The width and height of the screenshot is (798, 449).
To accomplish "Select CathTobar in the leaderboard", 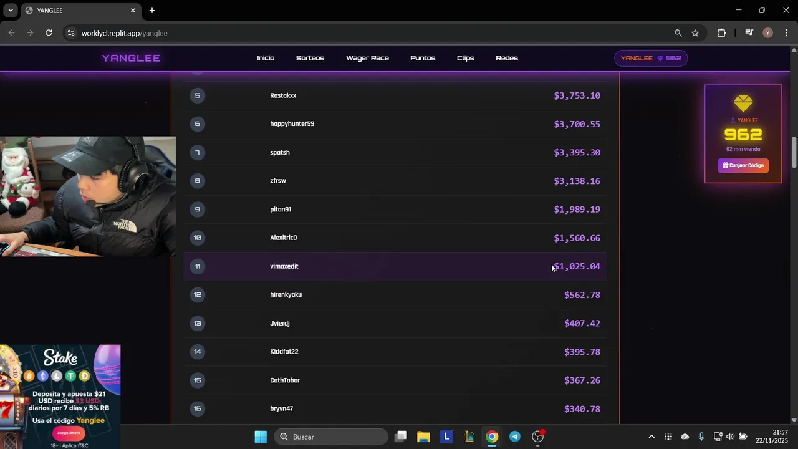I will (x=285, y=380).
